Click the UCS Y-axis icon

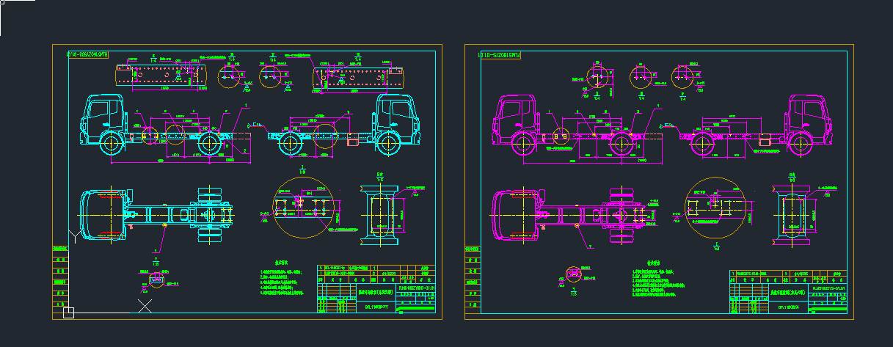(73, 235)
